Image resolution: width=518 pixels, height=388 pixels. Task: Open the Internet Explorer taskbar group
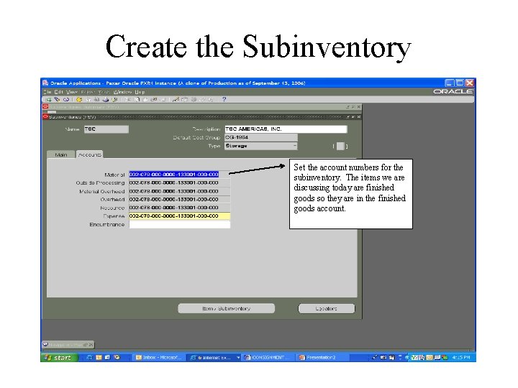214,357
